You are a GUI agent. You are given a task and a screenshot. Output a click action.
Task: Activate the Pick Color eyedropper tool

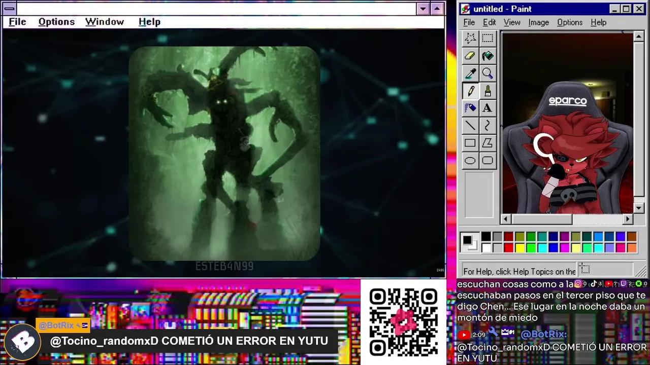click(x=470, y=74)
